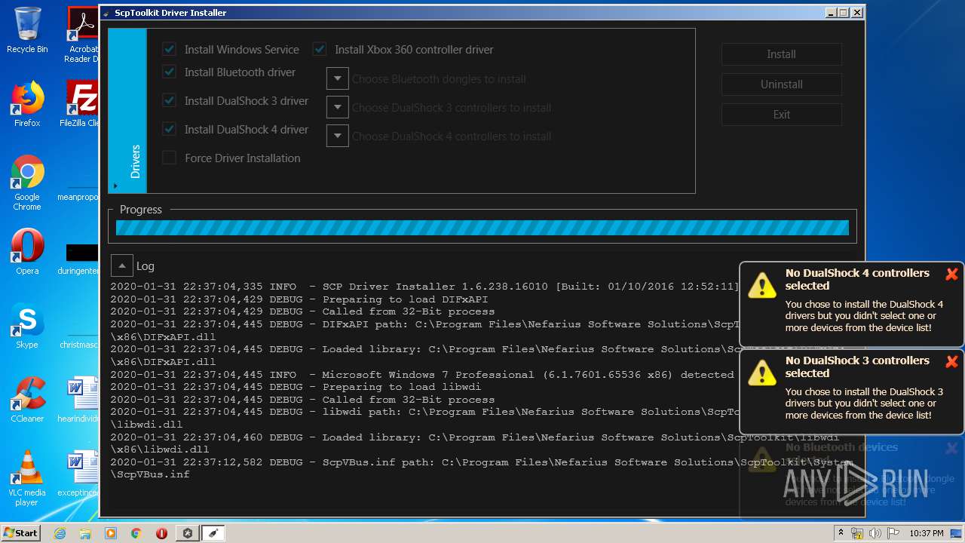Open Chrome from the taskbar
Image resolution: width=965 pixels, height=543 pixels.
pos(136,533)
